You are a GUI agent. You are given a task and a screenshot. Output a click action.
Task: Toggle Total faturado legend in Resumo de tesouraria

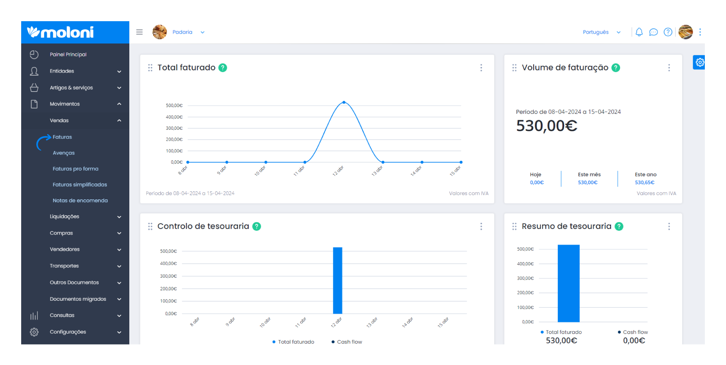pyautogui.click(x=561, y=332)
